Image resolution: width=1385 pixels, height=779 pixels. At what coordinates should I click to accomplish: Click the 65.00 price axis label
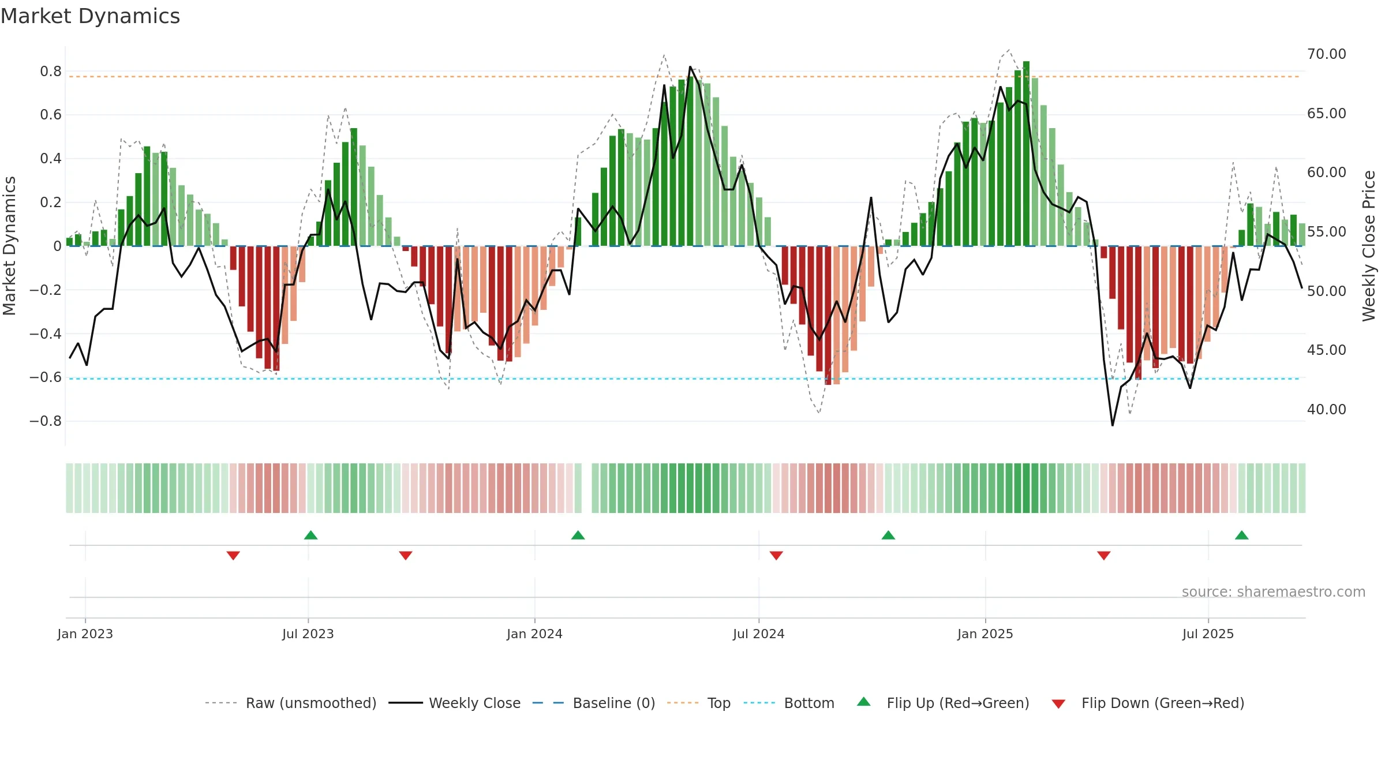[x=1327, y=113]
